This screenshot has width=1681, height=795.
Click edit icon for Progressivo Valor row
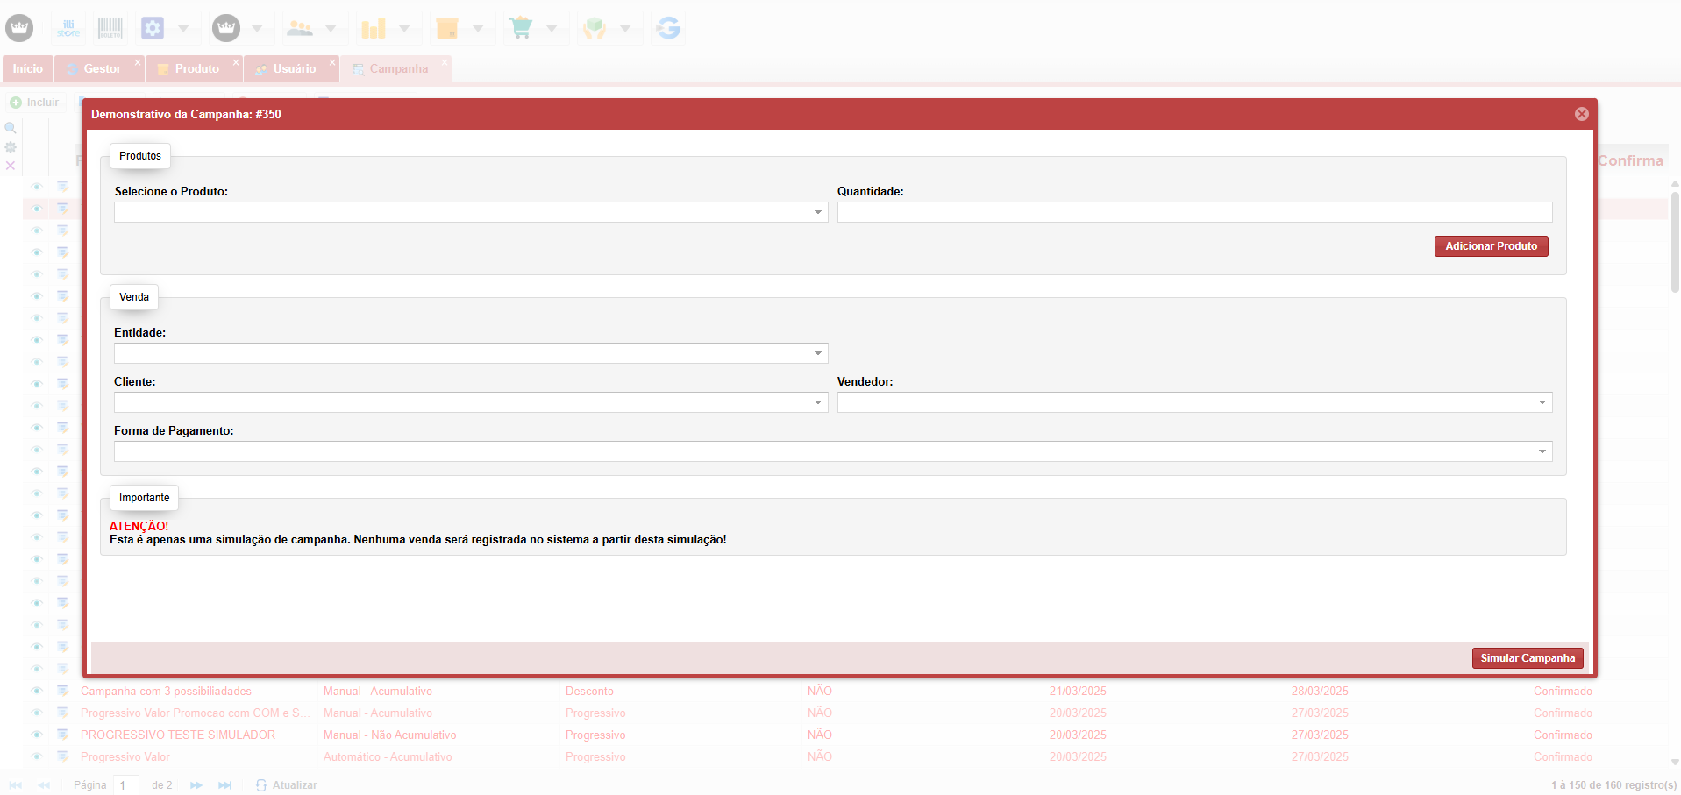pyautogui.click(x=63, y=756)
